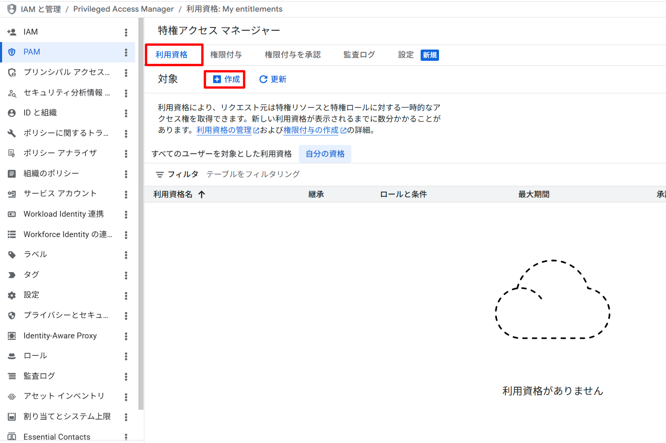Switch to the 権限付与 tab

click(x=226, y=55)
